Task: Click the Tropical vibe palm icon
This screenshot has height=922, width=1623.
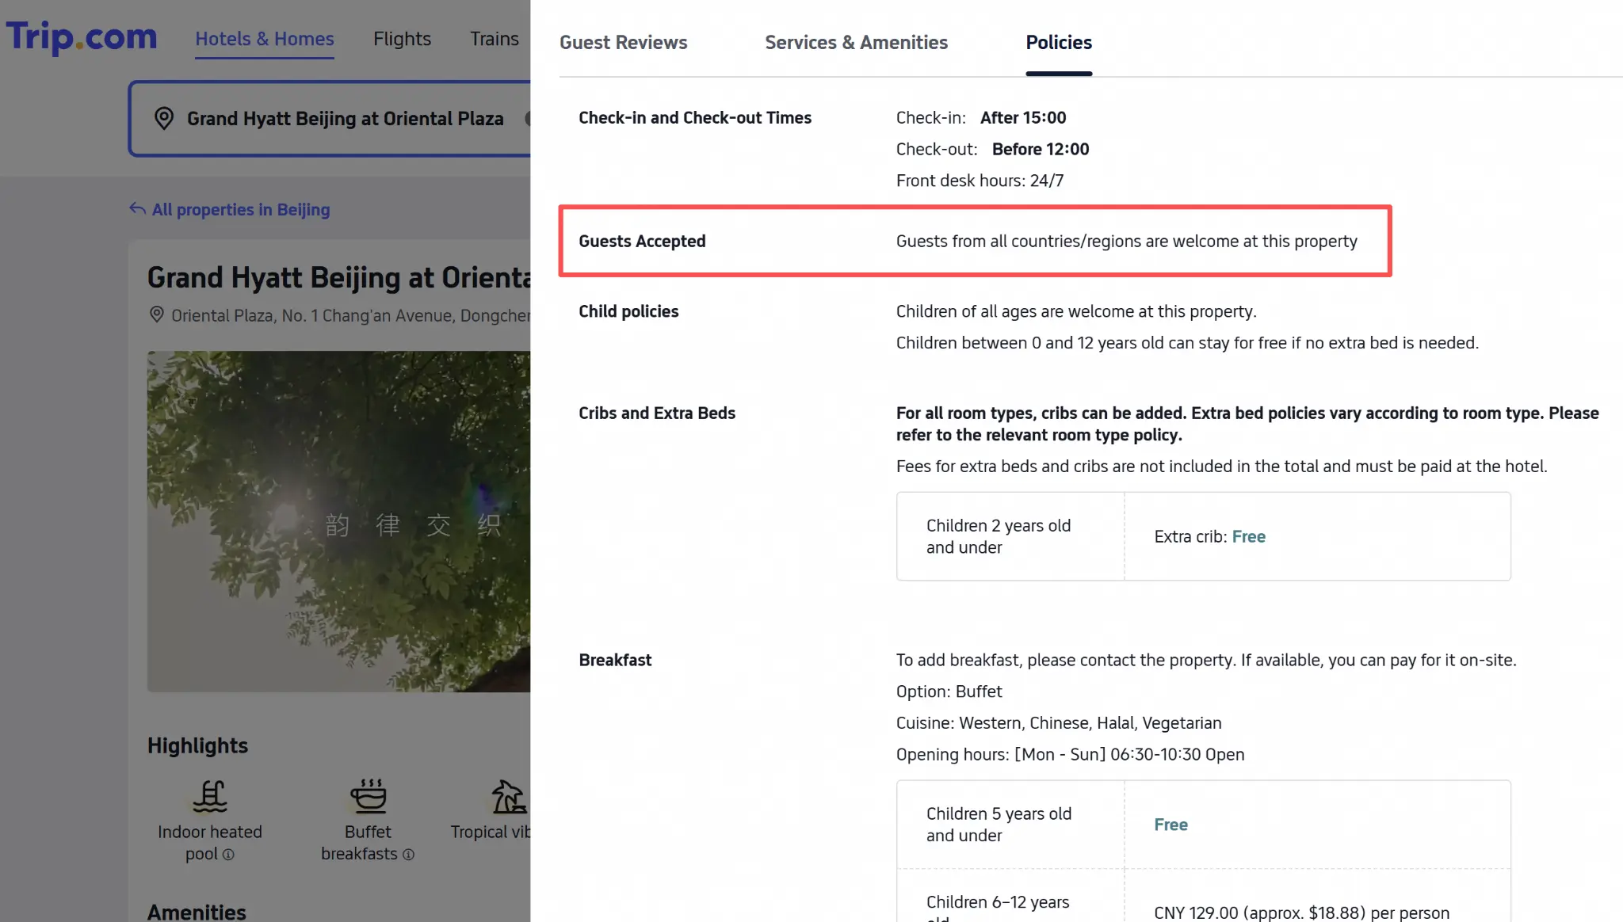Action: pyautogui.click(x=508, y=796)
